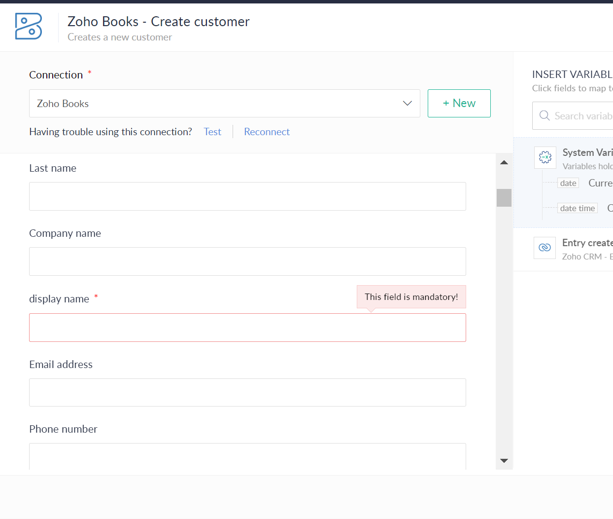Click the Zoho CRM link icon

[x=545, y=248]
